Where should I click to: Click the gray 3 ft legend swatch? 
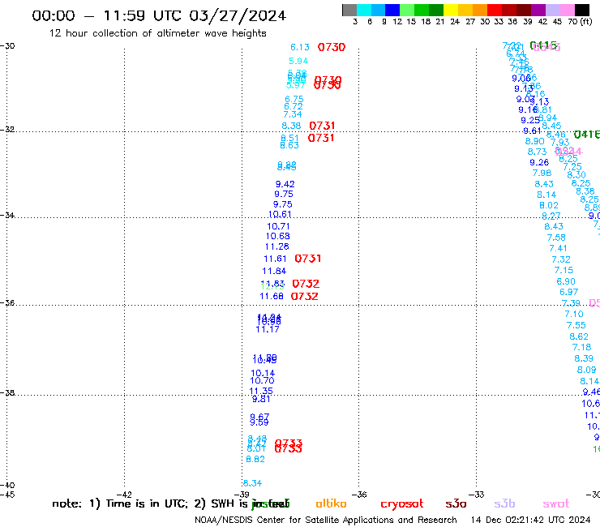point(349,10)
